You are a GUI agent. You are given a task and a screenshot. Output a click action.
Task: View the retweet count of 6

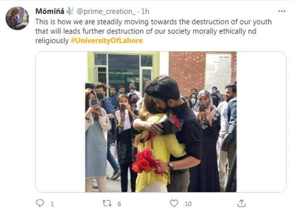tap(119, 204)
